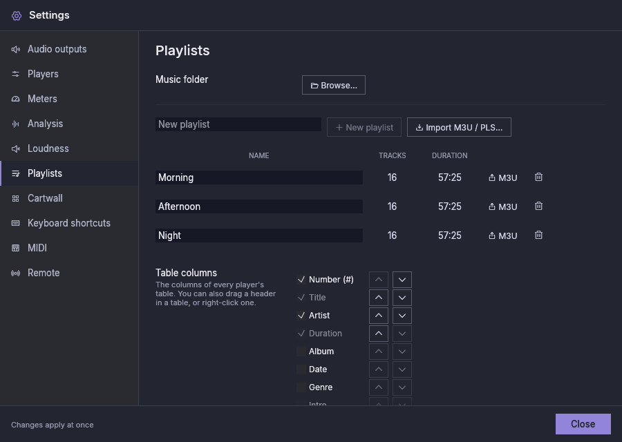Go to the Cartwall settings section
This screenshot has height=442, width=622.
[69, 199]
